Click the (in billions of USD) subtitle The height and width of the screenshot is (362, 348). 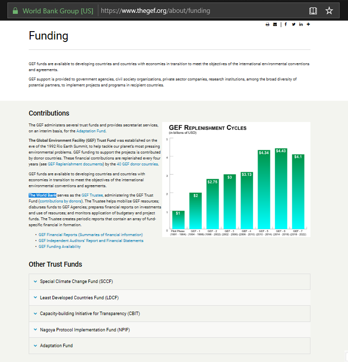(182, 133)
